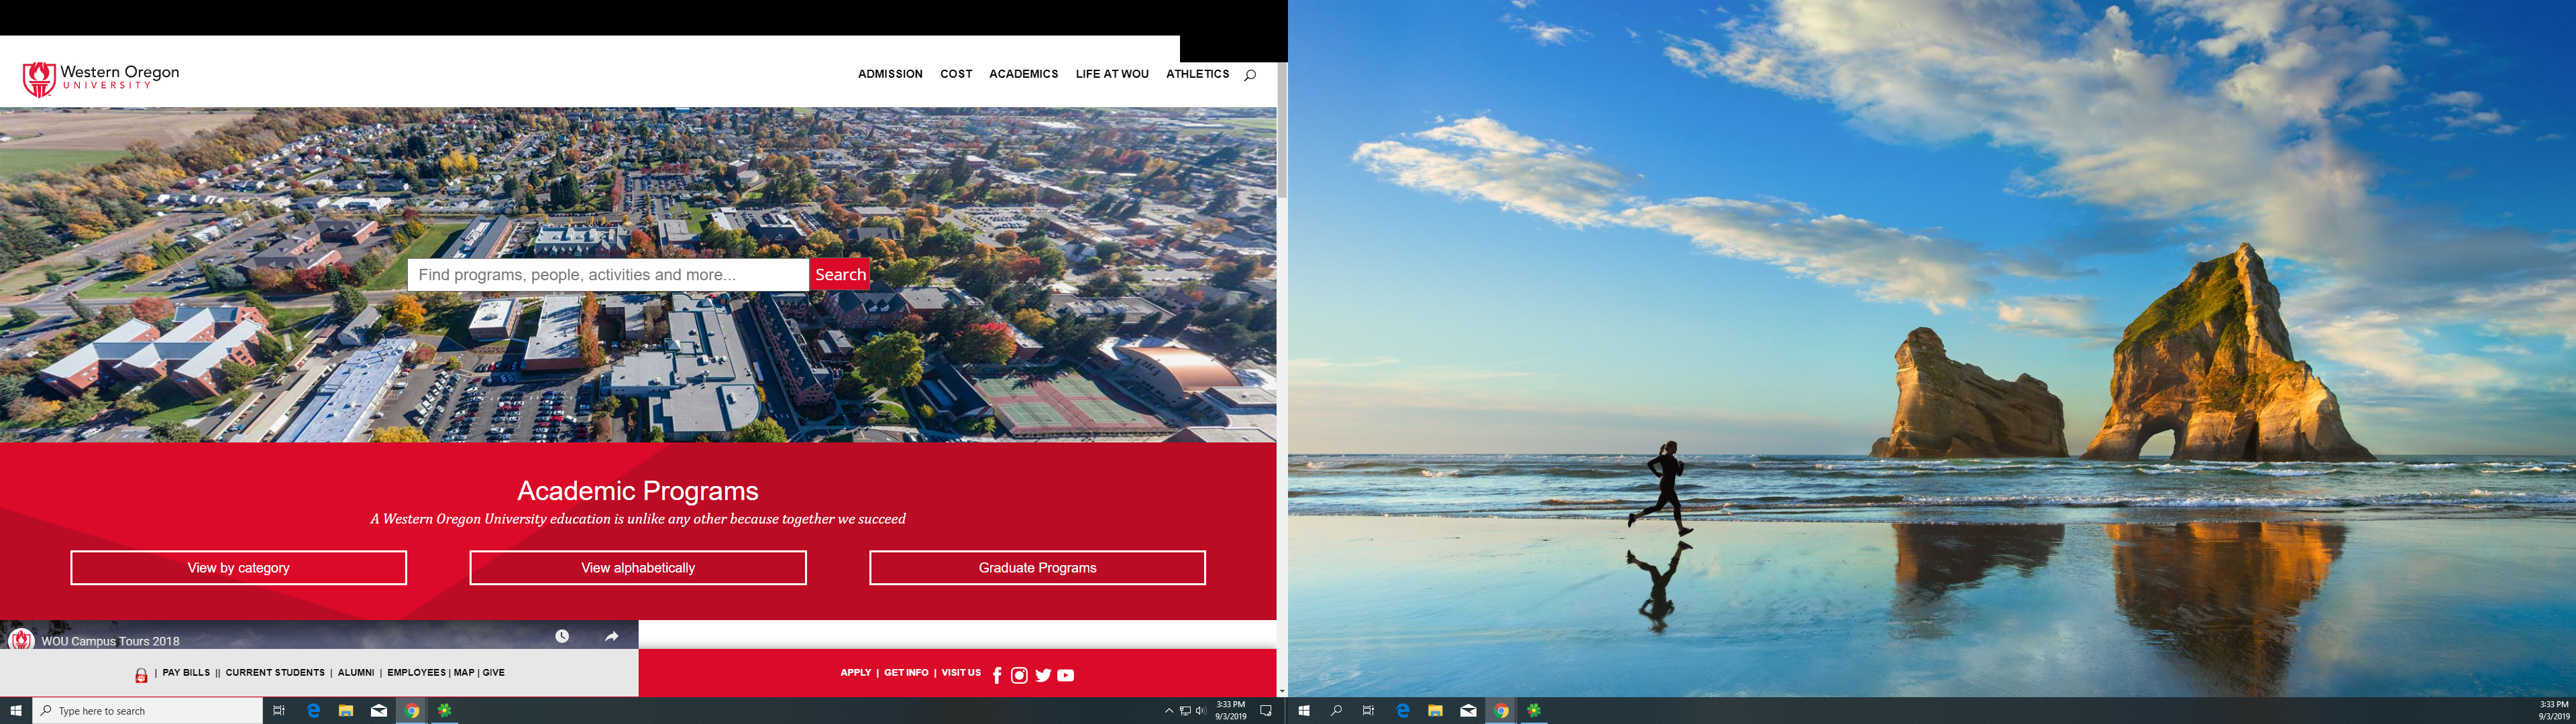Open Task View on the taskbar with the search box

coord(279,711)
